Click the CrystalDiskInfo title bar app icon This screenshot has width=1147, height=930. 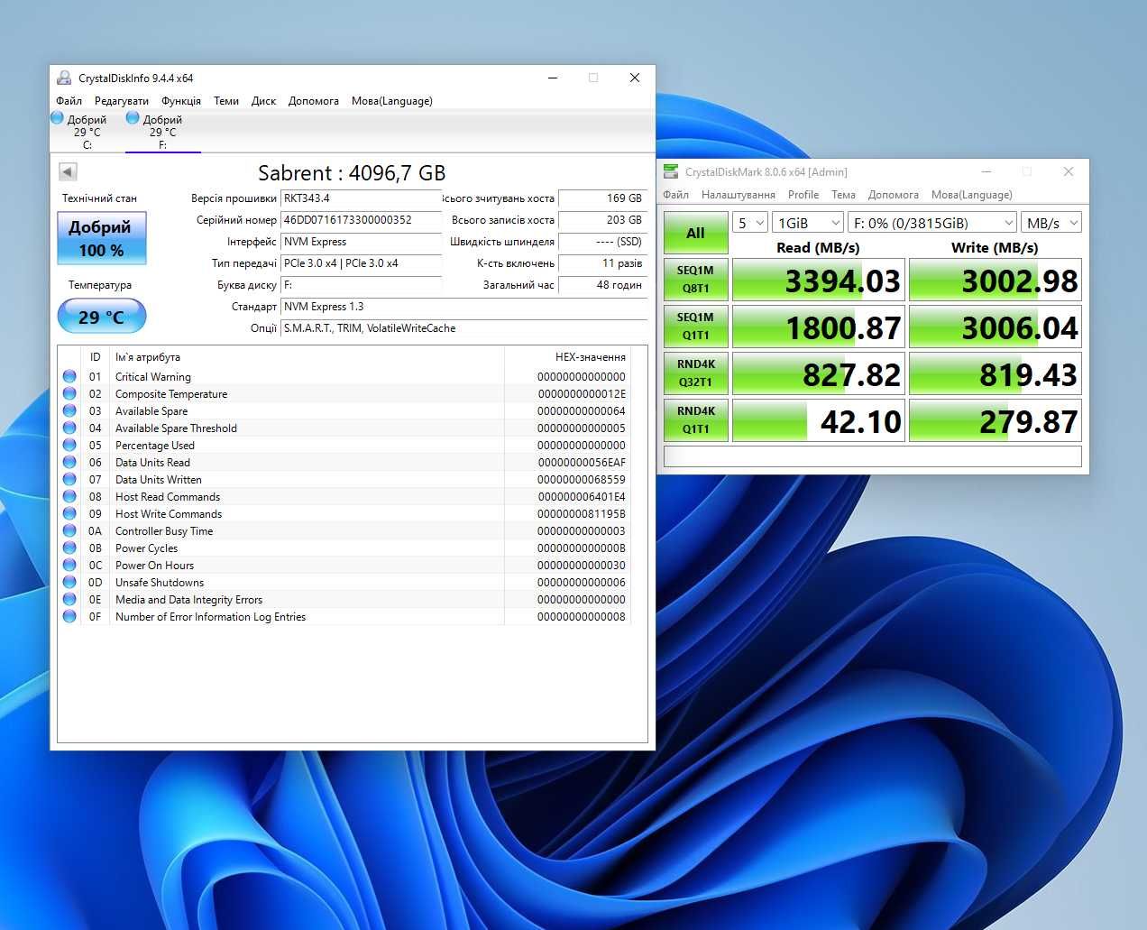point(64,78)
